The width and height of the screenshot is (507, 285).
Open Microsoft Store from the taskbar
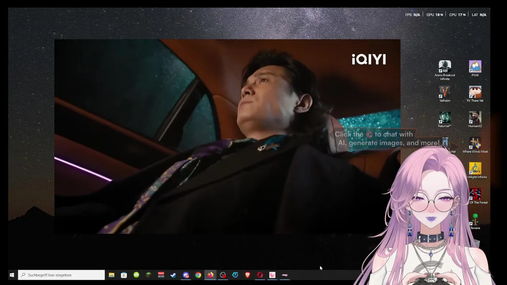pyautogui.click(x=124, y=275)
